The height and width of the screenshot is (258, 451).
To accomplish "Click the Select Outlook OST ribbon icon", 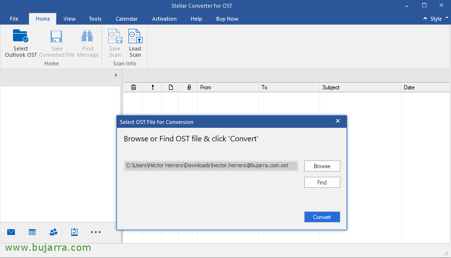I will point(21,36).
